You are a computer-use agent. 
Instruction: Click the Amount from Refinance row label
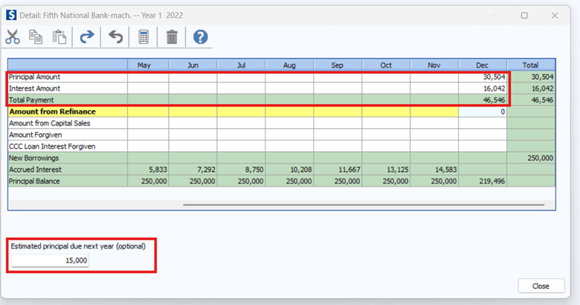(52, 112)
